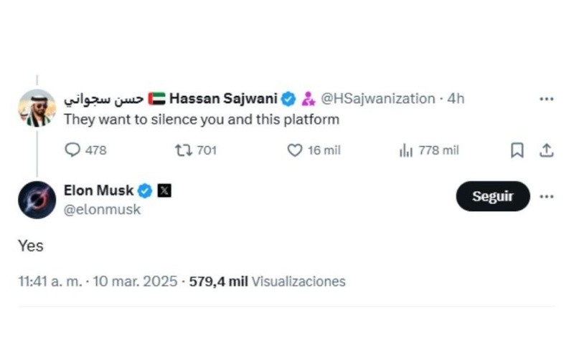Click the purple affiliate icon beside Hassan

click(309, 99)
